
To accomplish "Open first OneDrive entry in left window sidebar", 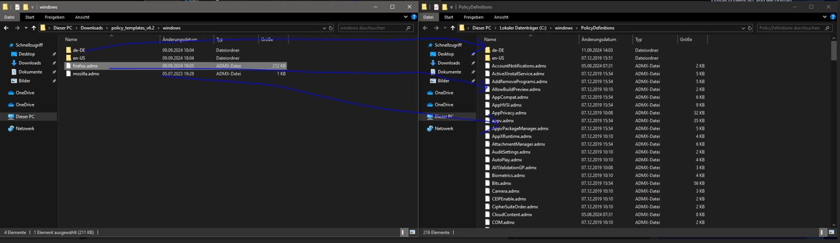I will pyautogui.click(x=25, y=93).
